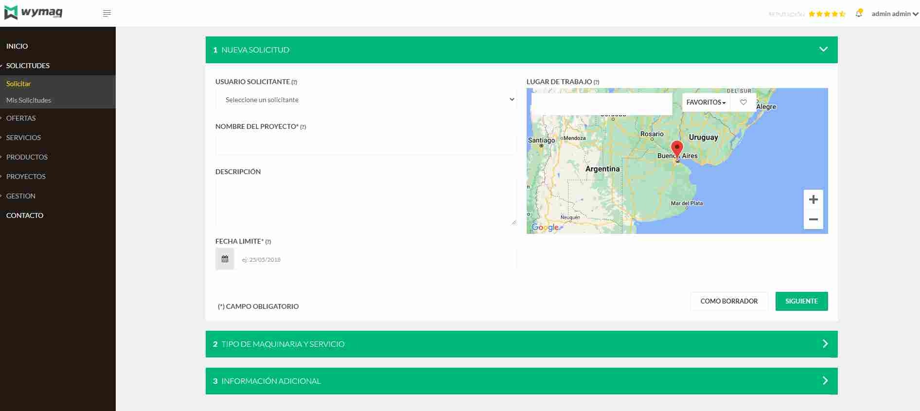920x411 pixels.
Task: Click the Mar del Plata label on map
Action: point(687,203)
